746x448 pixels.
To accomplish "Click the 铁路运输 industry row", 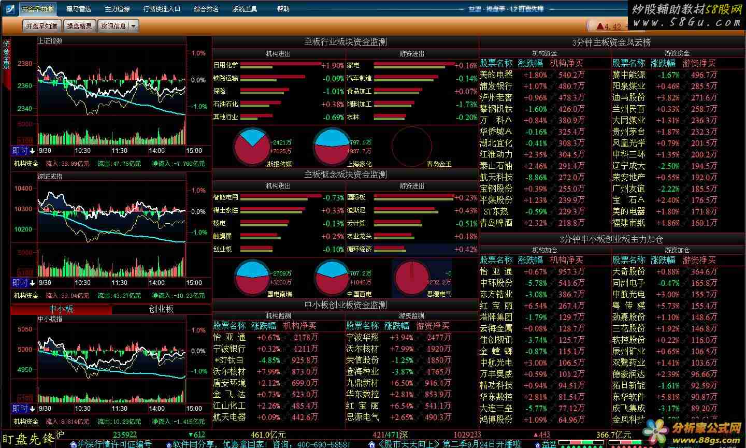I will (279, 79).
